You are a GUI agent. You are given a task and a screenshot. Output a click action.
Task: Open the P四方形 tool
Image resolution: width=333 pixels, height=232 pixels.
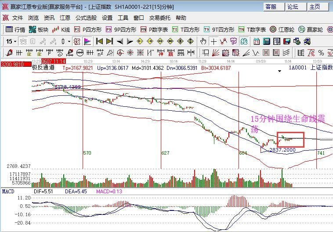pyautogui.click(x=88, y=29)
